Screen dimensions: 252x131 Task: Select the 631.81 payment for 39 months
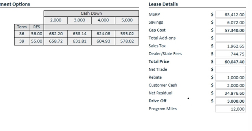(x=79, y=41)
